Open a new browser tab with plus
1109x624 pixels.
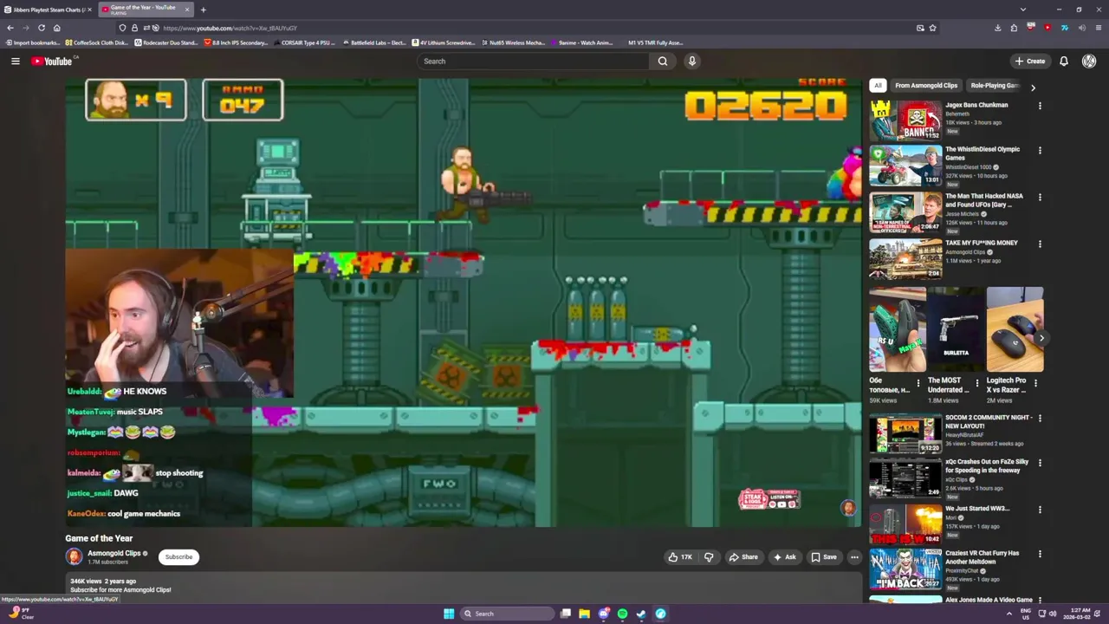click(x=203, y=10)
